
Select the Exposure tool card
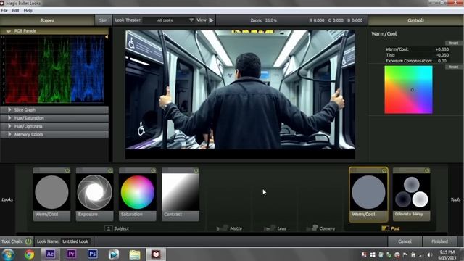coord(94,194)
